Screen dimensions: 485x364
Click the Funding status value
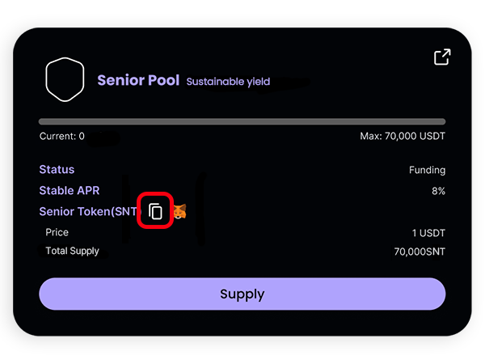tap(427, 171)
